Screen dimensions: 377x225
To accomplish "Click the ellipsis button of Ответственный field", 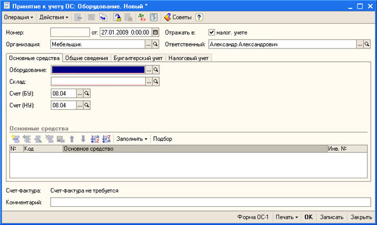I will coord(360,44).
